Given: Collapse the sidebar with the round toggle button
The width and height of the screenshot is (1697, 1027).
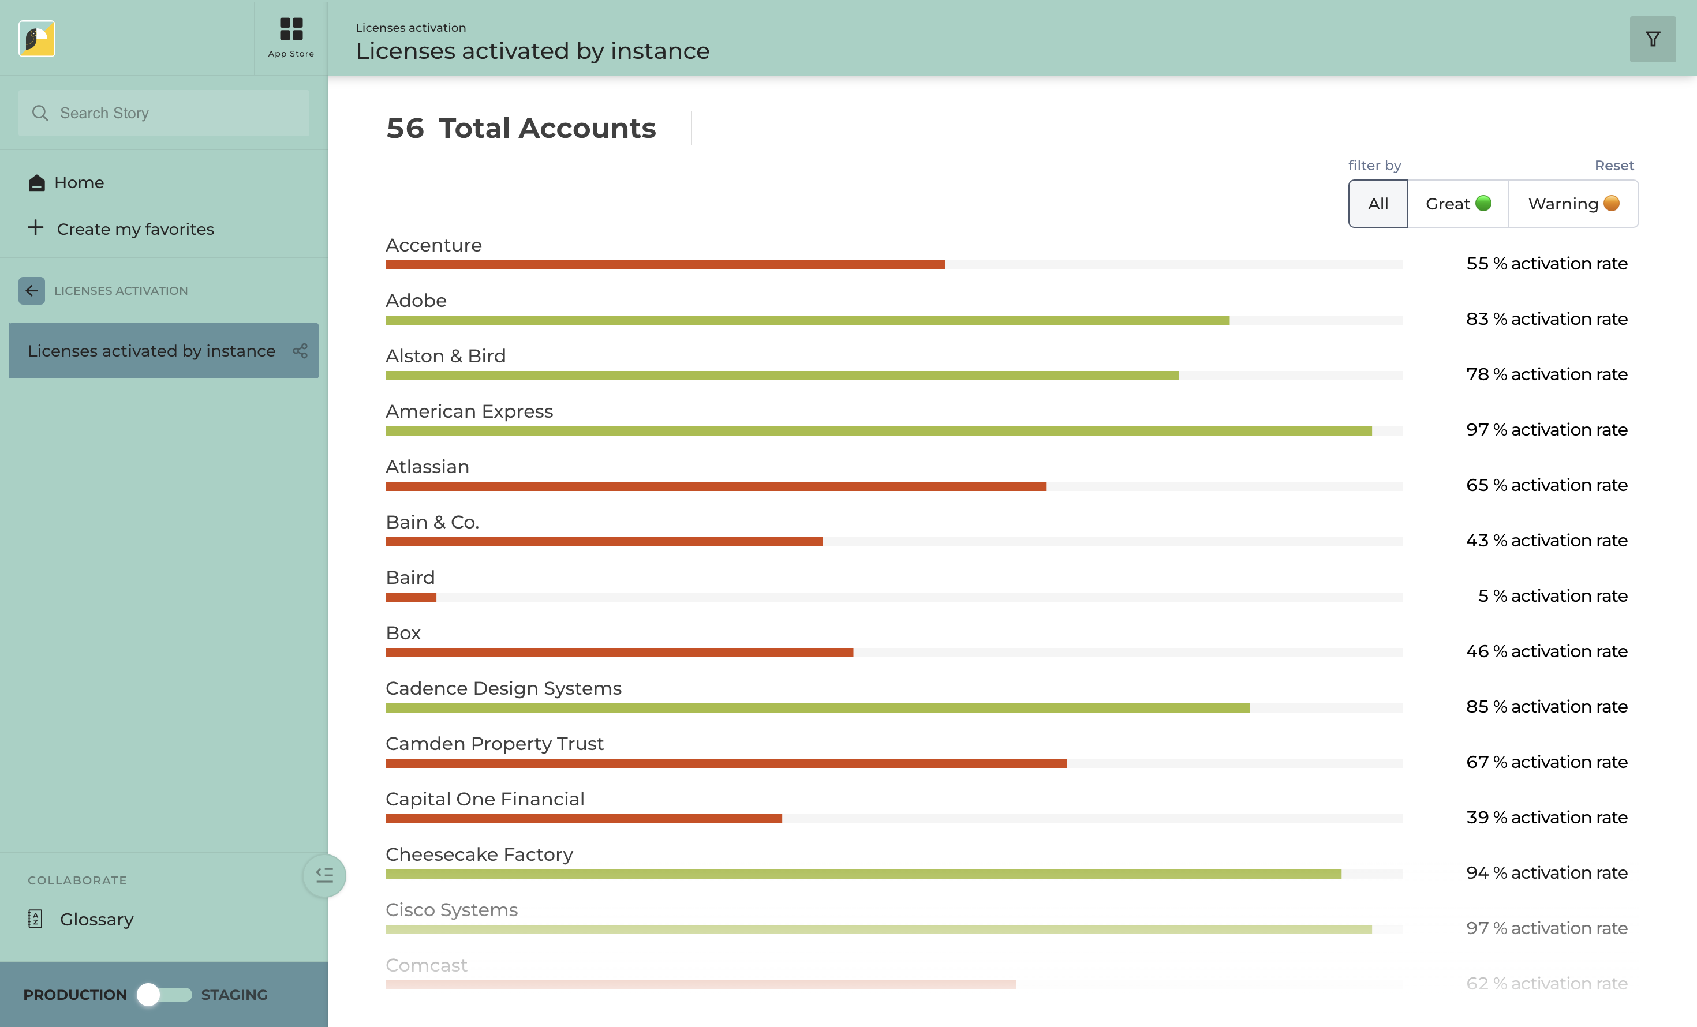Looking at the screenshot, I should click(x=324, y=876).
